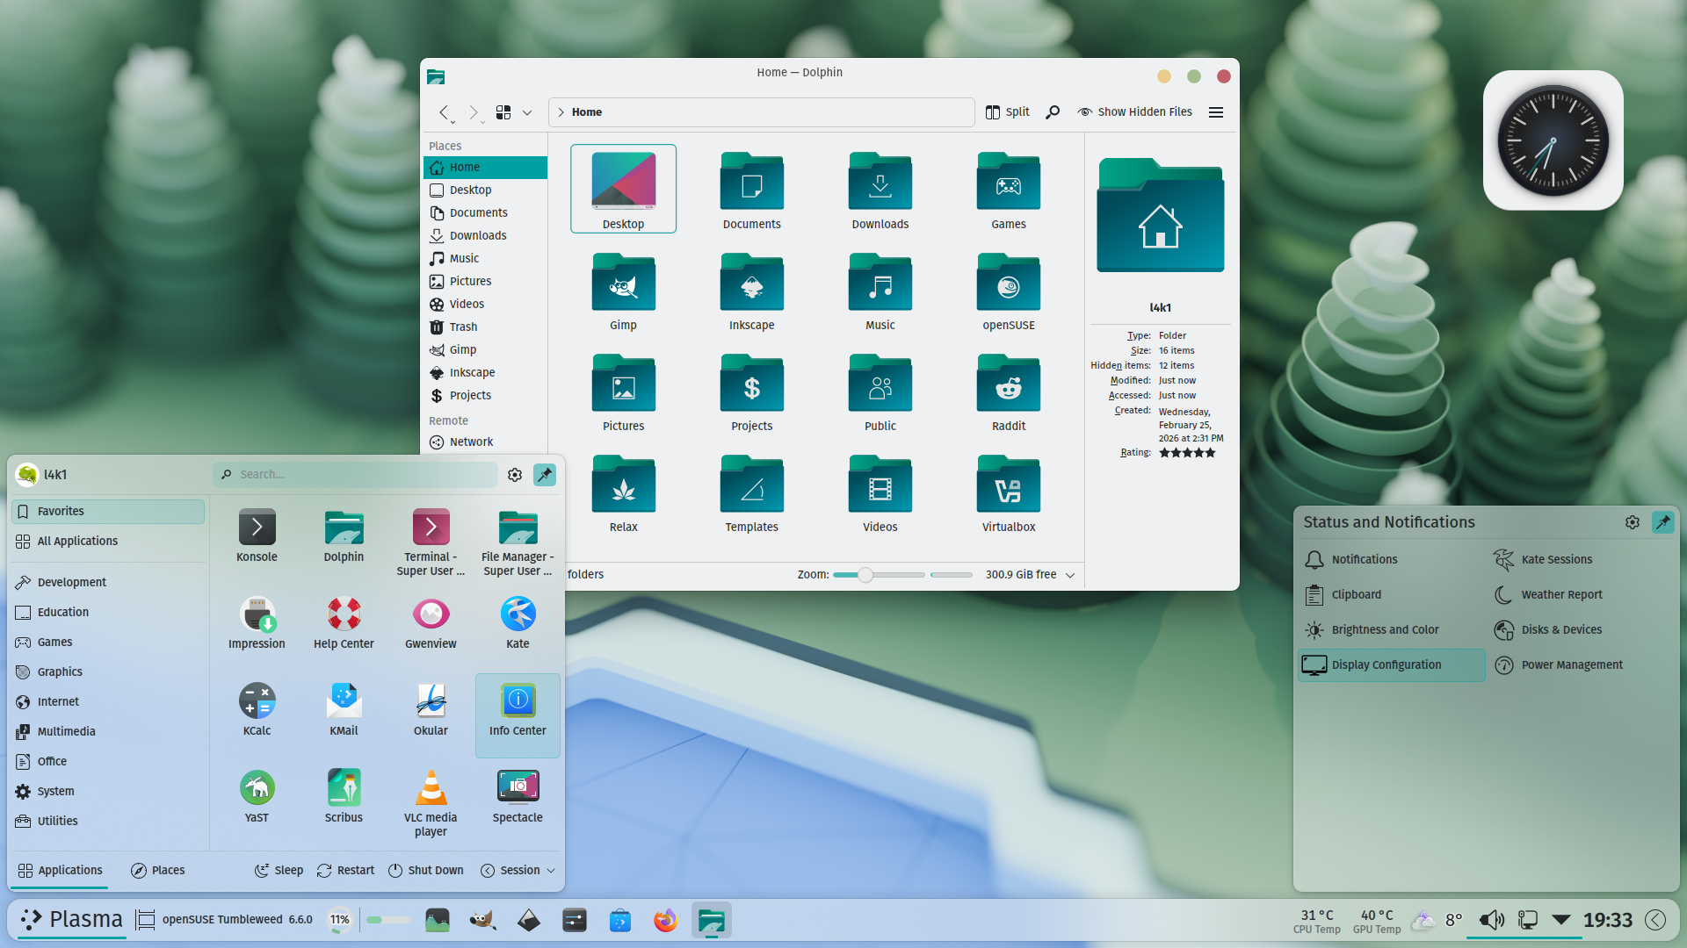Viewport: 1687px width, 948px height.
Task: Launch Scribus from the favorites
Action: tap(344, 796)
